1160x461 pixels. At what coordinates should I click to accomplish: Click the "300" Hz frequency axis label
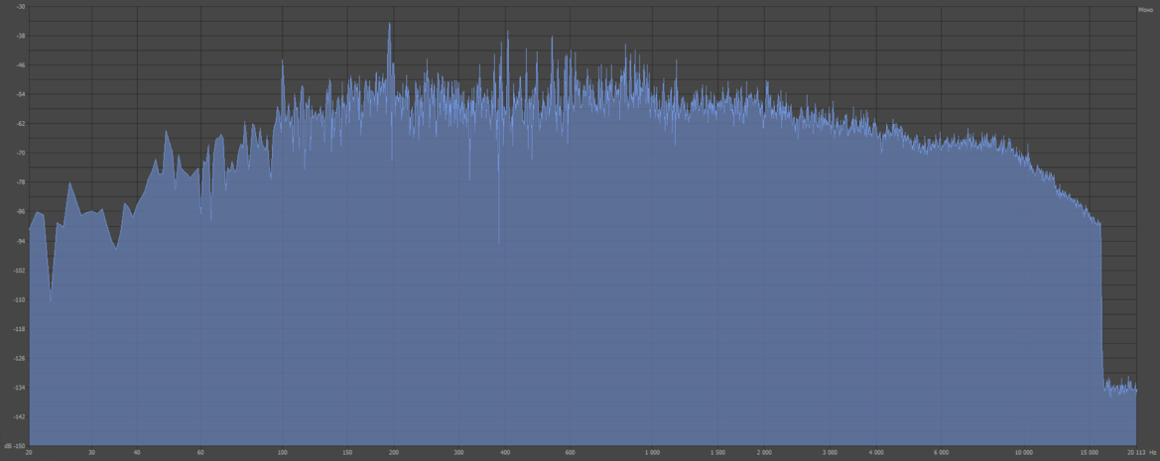458,451
